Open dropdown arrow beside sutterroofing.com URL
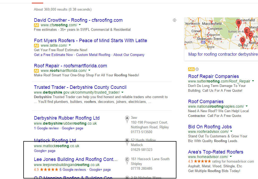258x179 pixels. click(253, 81)
